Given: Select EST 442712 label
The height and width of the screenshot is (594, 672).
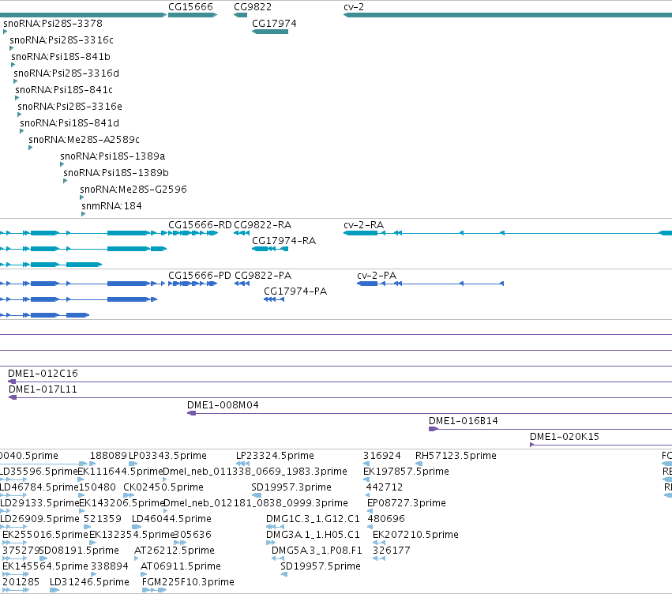Looking at the screenshot, I should (x=385, y=487).
